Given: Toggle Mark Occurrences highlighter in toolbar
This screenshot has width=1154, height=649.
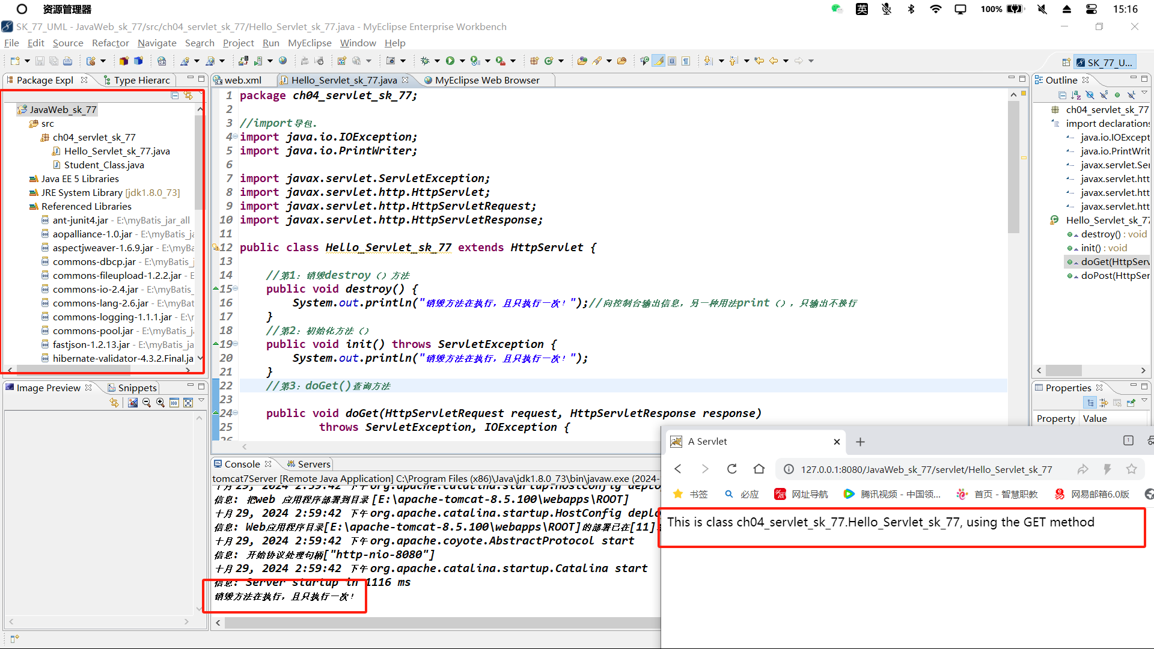Looking at the screenshot, I should [x=659, y=61].
